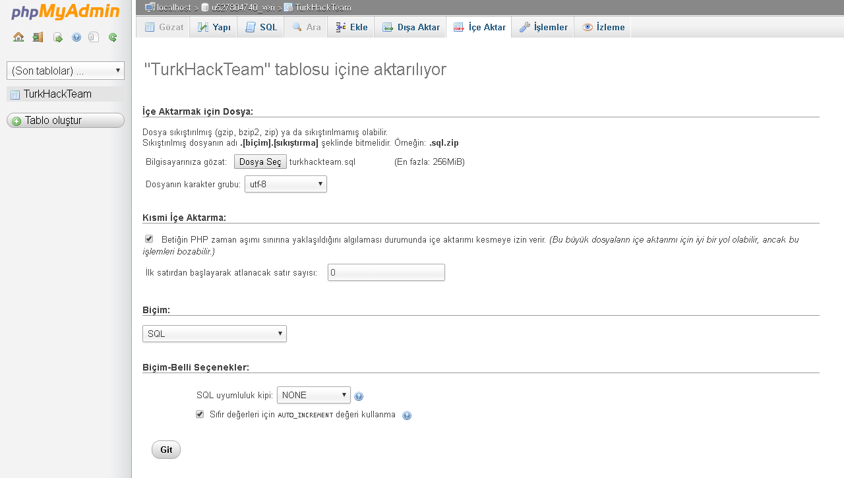Image resolution: width=844 pixels, height=478 pixels.
Task: Click the database icon in breadcrumb
Action: [x=205, y=7]
